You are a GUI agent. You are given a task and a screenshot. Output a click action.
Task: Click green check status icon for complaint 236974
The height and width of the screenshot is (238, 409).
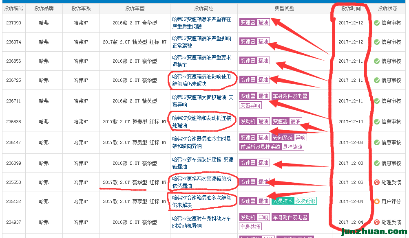pyautogui.click(x=377, y=42)
